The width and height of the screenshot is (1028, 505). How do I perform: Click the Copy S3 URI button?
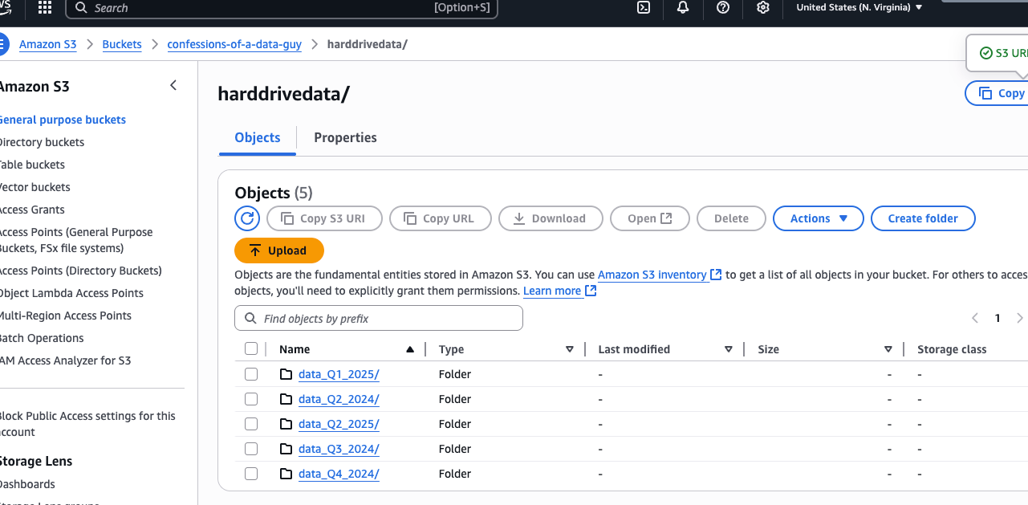324,218
